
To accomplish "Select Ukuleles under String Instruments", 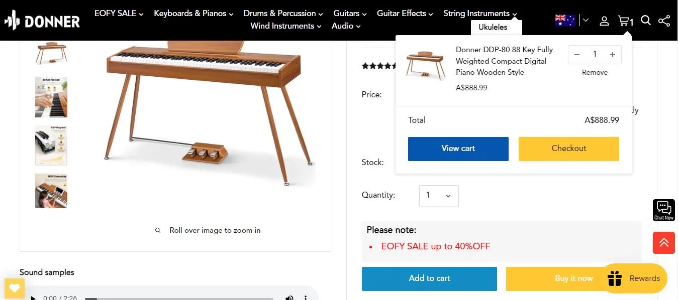I will (x=492, y=27).
